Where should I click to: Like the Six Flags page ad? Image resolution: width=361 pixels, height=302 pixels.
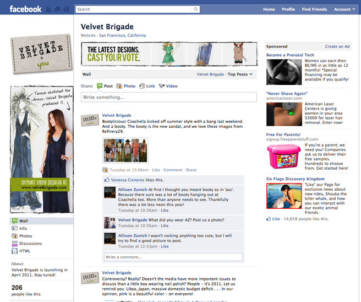coord(276,219)
